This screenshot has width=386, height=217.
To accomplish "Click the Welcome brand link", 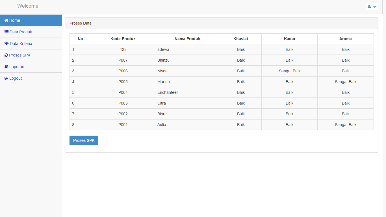I will click(28, 6).
